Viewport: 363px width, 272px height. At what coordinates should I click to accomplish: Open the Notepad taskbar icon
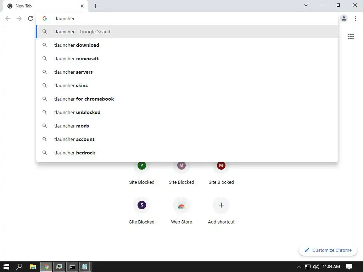85,267
